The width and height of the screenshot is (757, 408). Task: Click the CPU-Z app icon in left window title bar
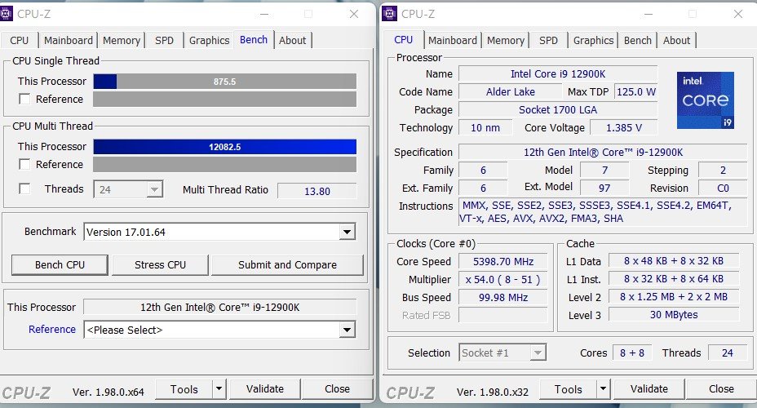pyautogui.click(x=6, y=14)
